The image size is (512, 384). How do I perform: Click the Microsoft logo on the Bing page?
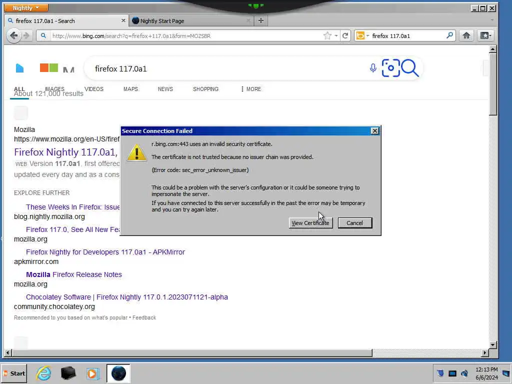pos(49,67)
